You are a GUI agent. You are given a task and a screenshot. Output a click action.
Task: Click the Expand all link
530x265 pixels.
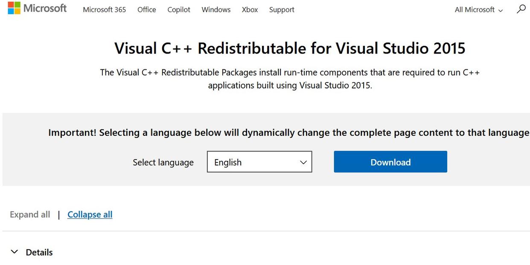[30, 214]
